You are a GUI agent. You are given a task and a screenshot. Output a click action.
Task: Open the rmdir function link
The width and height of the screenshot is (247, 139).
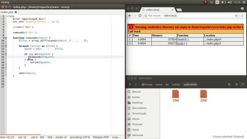point(180,43)
